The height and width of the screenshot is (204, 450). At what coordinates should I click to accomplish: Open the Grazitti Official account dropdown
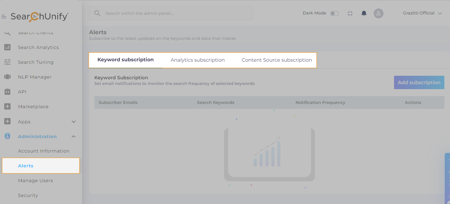pyautogui.click(x=422, y=13)
